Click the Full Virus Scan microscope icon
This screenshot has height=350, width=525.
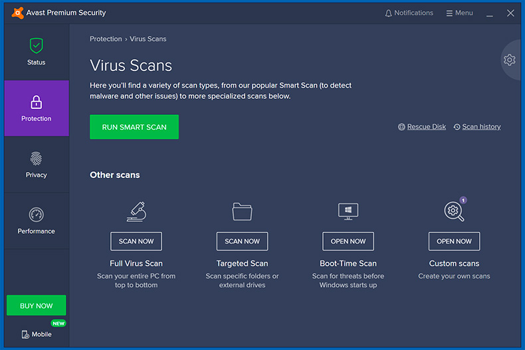point(137,211)
